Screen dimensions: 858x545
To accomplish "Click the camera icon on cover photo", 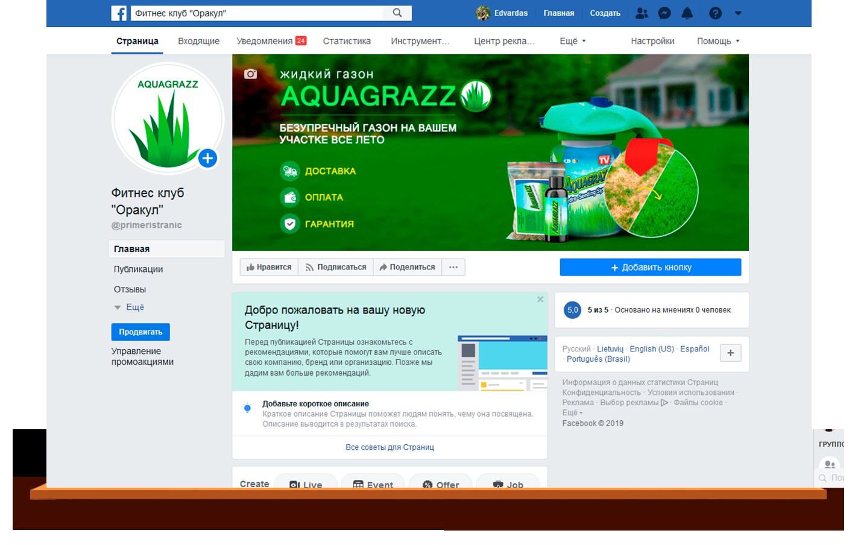I will coord(250,74).
